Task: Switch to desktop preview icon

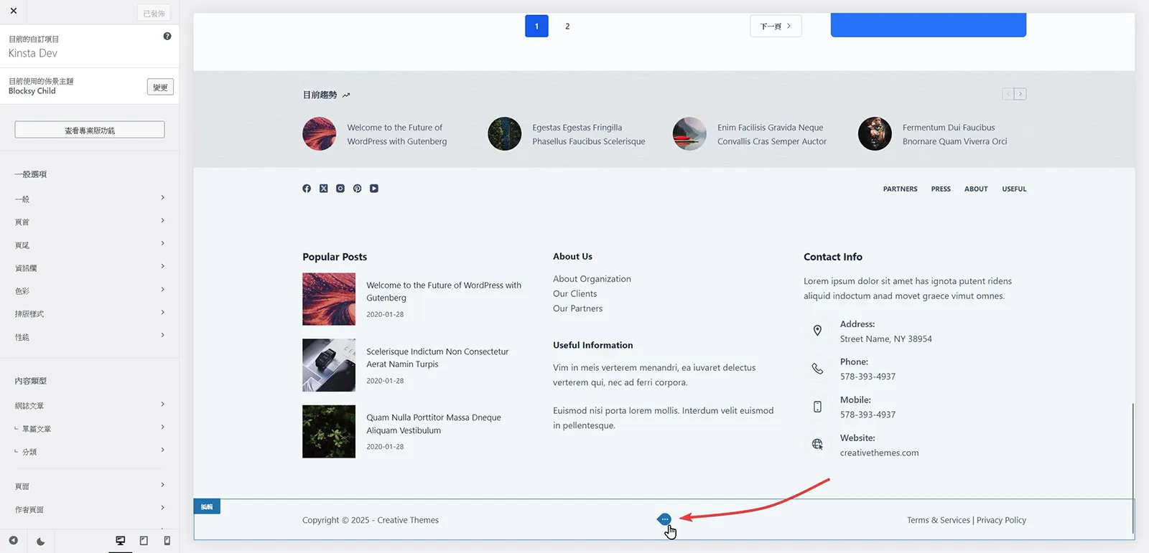Action: pos(121,541)
